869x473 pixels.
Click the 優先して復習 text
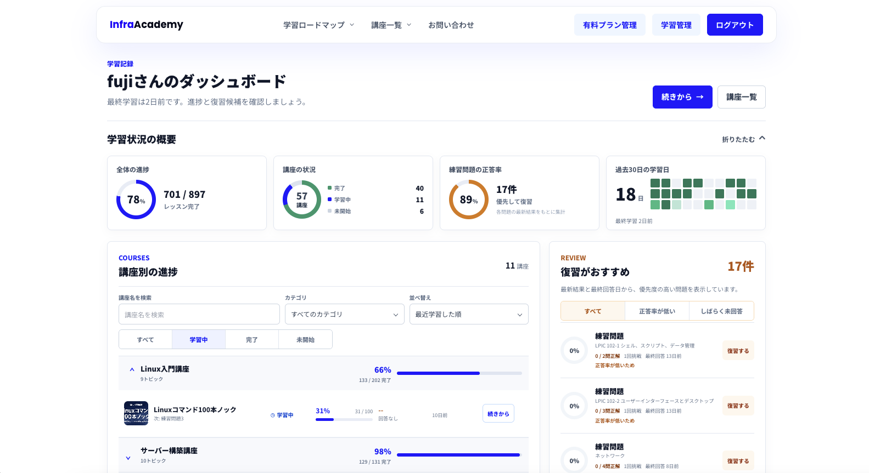(x=514, y=202)
